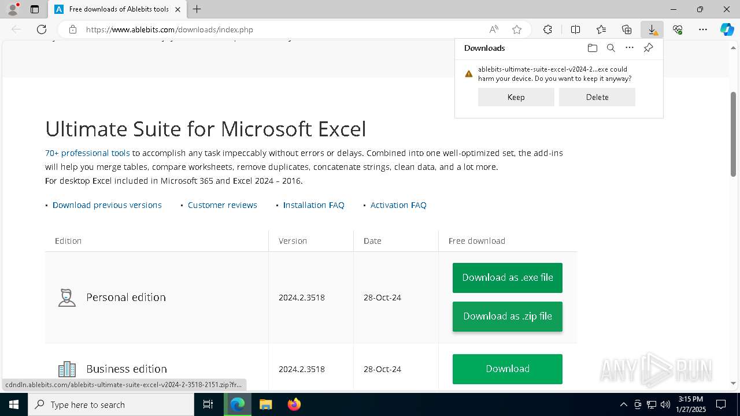This screenshot has height=416, width=740.
Task: Add this page to favorites
Action: (x=517, y=29)
